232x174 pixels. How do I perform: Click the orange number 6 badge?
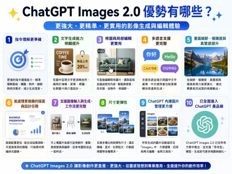click(x=9, y=103)
